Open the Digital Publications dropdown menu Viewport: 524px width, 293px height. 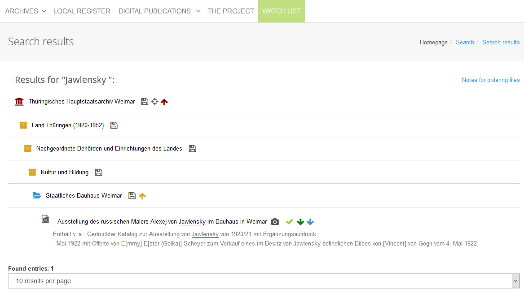(x=159, y=11)
